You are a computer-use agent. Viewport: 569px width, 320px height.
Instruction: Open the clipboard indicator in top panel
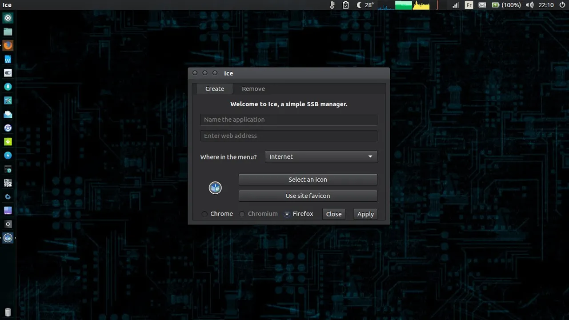[346, 5]
